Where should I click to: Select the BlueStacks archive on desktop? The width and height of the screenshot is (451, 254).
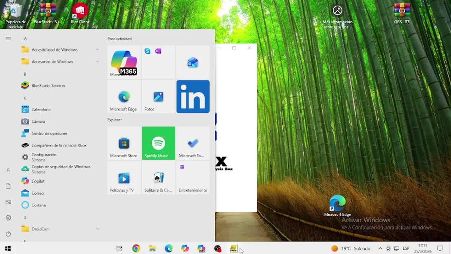click(x=48, y=13)
